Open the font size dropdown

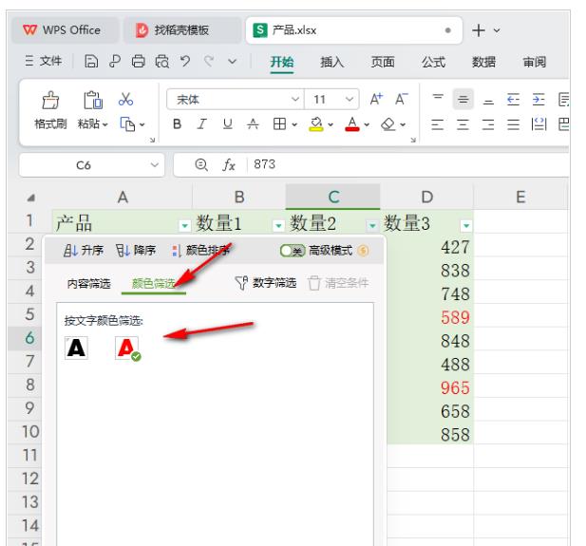pos(350,99)
